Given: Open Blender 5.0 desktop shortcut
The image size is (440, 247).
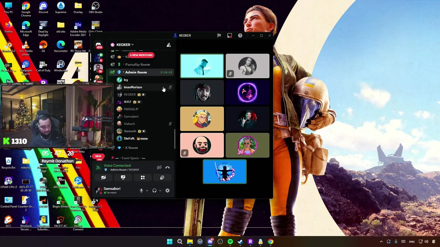Looking at the screenshot, I should click(x=8, y=47).
